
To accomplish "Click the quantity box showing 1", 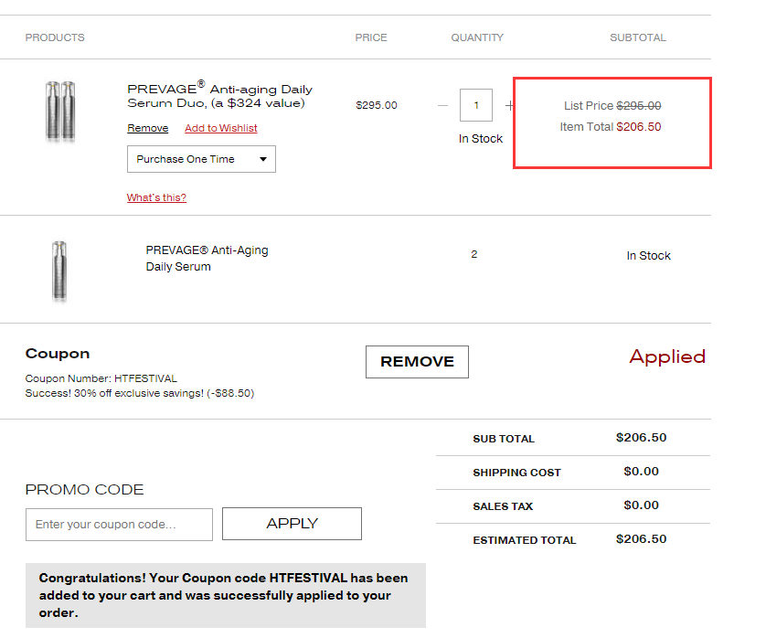I will 476,105.
